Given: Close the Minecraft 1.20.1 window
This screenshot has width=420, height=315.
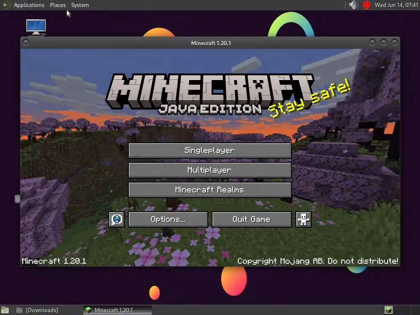Looking at the screenshot, I should [x=394, y=42].
